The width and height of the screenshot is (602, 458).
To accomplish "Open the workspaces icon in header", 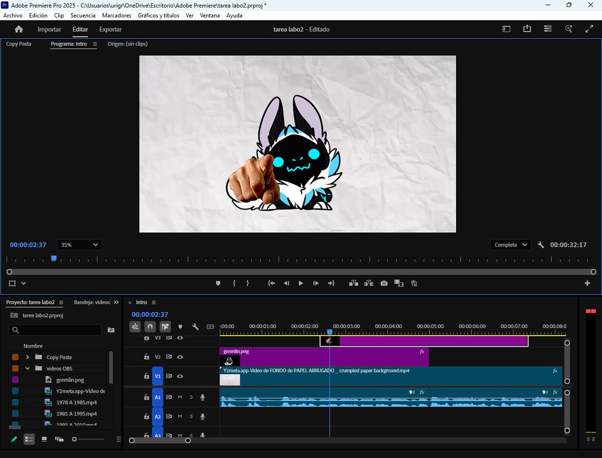I will tap(506, 29).
